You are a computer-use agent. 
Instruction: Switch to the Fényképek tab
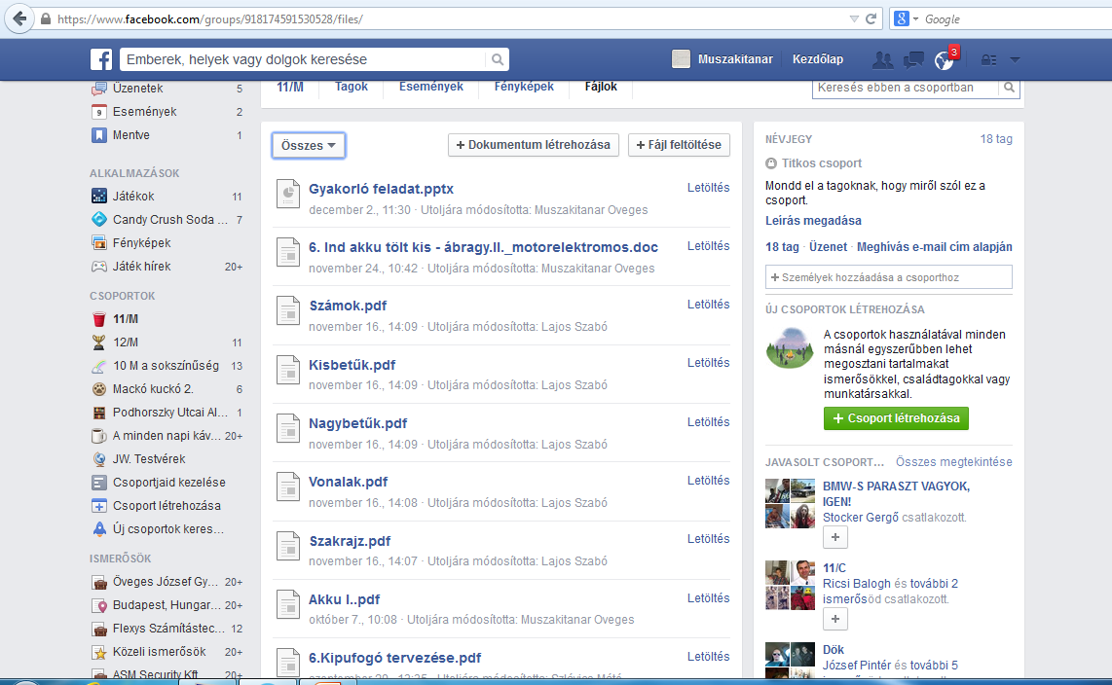524,87
